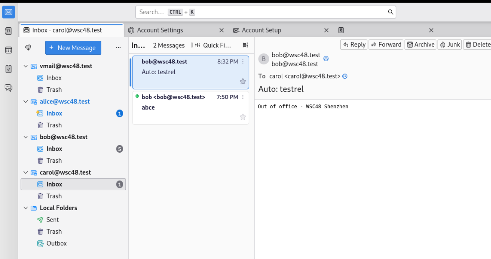The width and height of the screenshot is (491, 259).
Task: Star the abce message
Action: pos(243,117)
